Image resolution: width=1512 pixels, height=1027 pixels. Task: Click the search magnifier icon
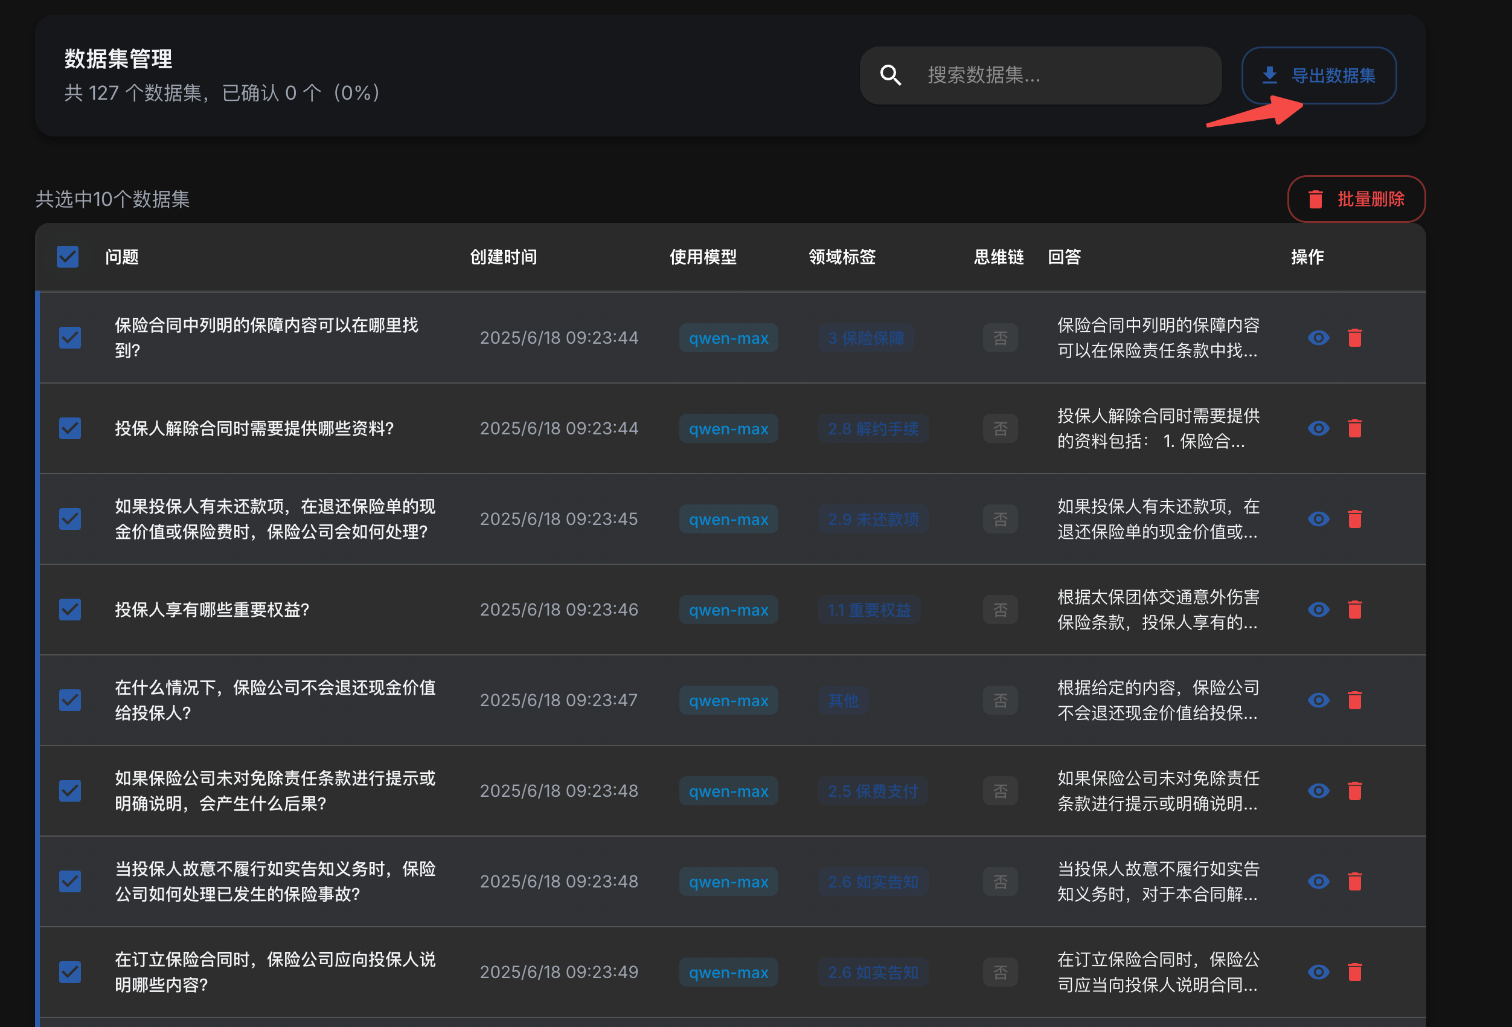pyautogui.click(x=891, y=75)
